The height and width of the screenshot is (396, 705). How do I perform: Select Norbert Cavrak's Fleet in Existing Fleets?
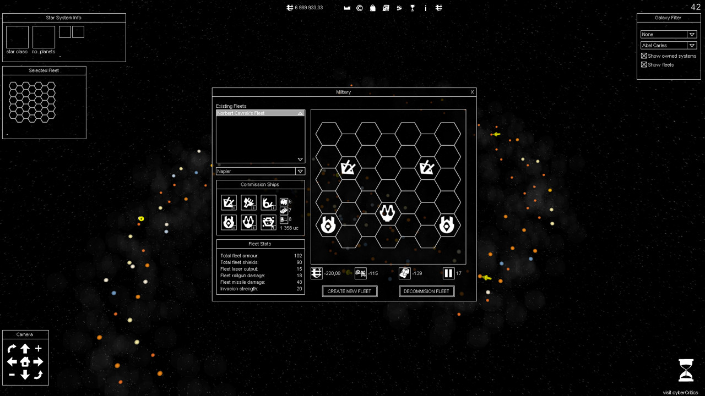(x=256, y=113)
